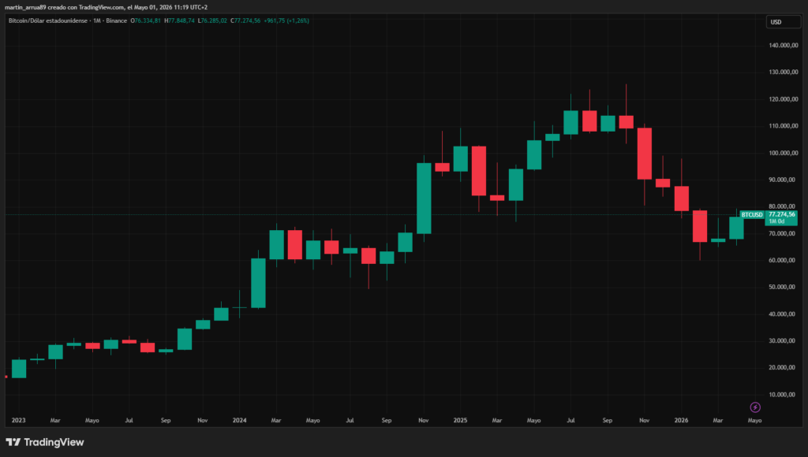Image resolution: width=808 pixels, height=457 pixels.
Task: Click the 140.000,00 price scale label
Action: click(x=784, y=45)
